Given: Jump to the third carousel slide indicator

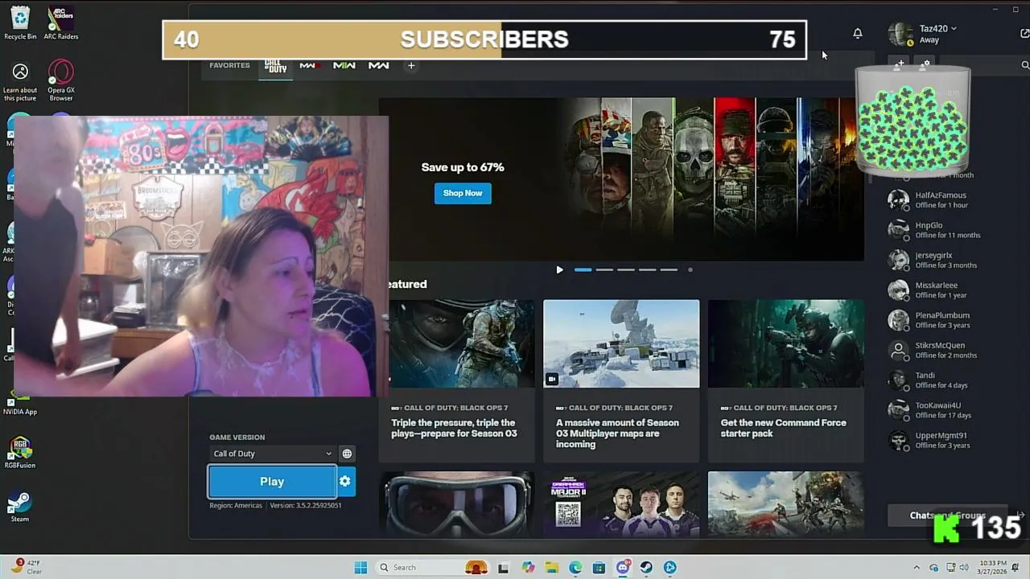Looking at the screenshot, I should pyautogui.click(x=626, y=270).
